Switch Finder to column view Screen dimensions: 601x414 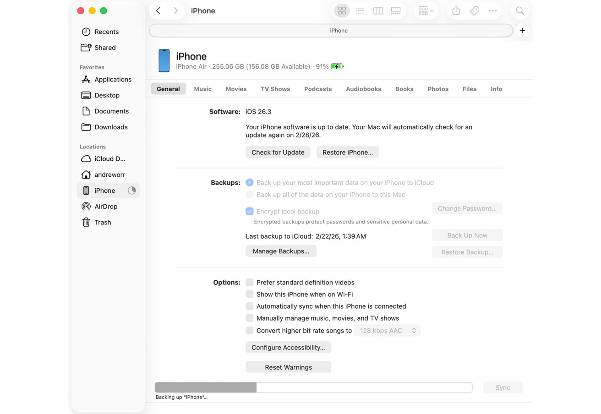[x=378, y=11]
